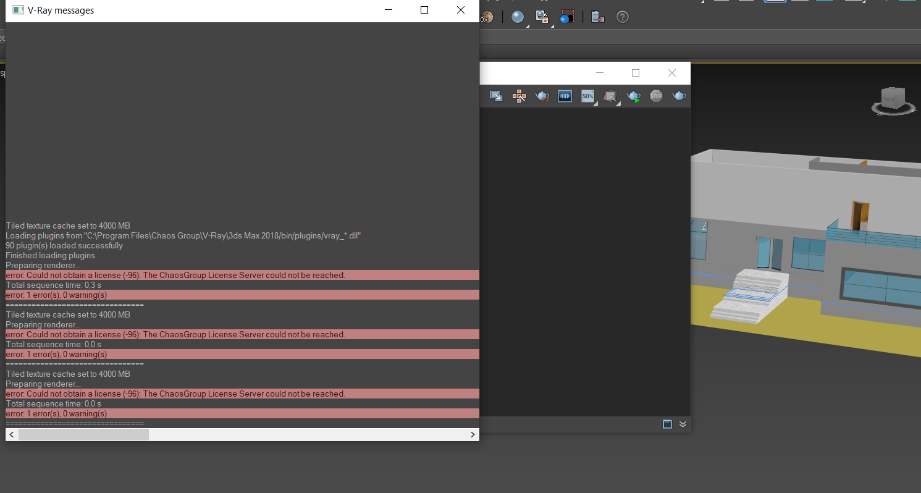The width and height of the screenshot is (921, 493).
Task: Click the 'Total sequence time: 0,3 s' line
Action: tap(53, 285)
